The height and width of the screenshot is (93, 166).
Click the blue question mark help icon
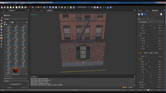(x=111, y=7)
